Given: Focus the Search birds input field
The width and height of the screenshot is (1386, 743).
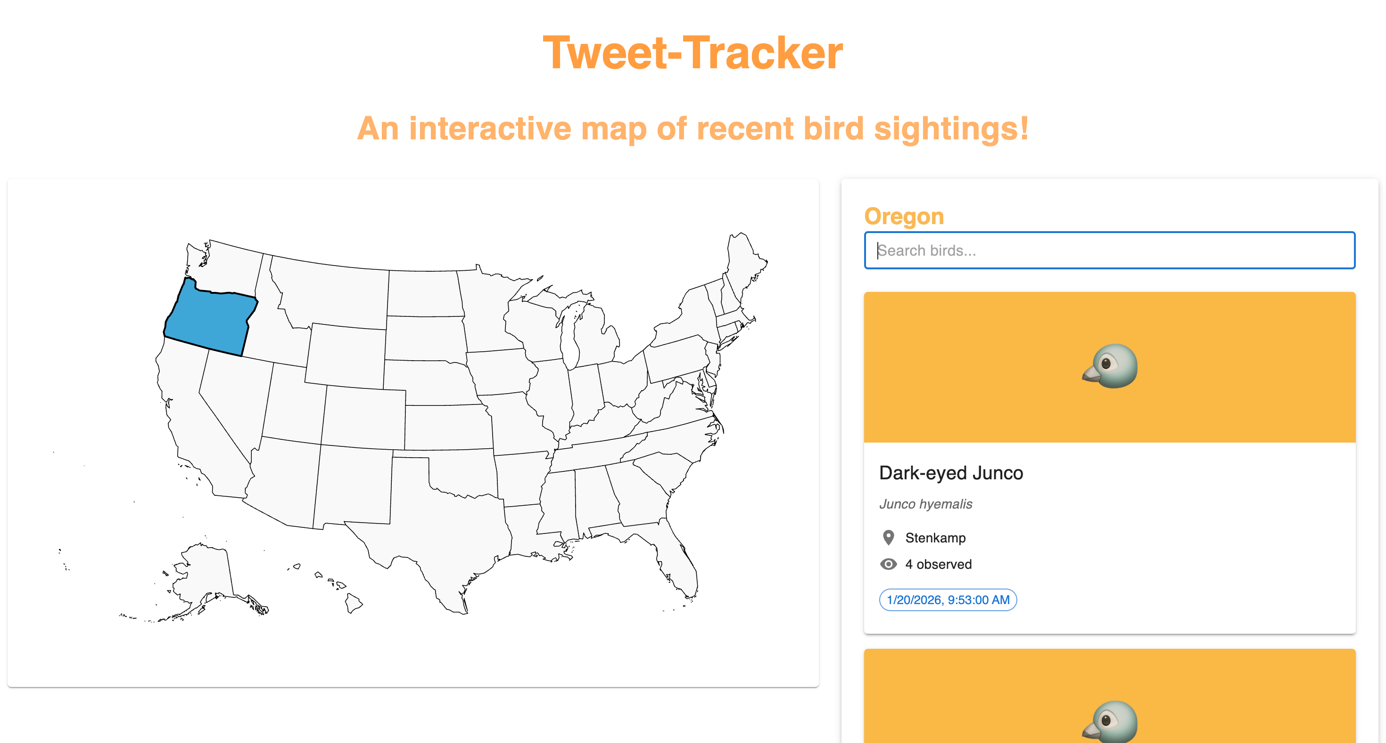Looking at the screenshot, I should pyautogui.click(x=1109, y=250).
